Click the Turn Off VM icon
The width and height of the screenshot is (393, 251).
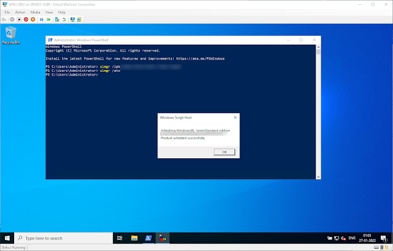(x=19, y=20)
